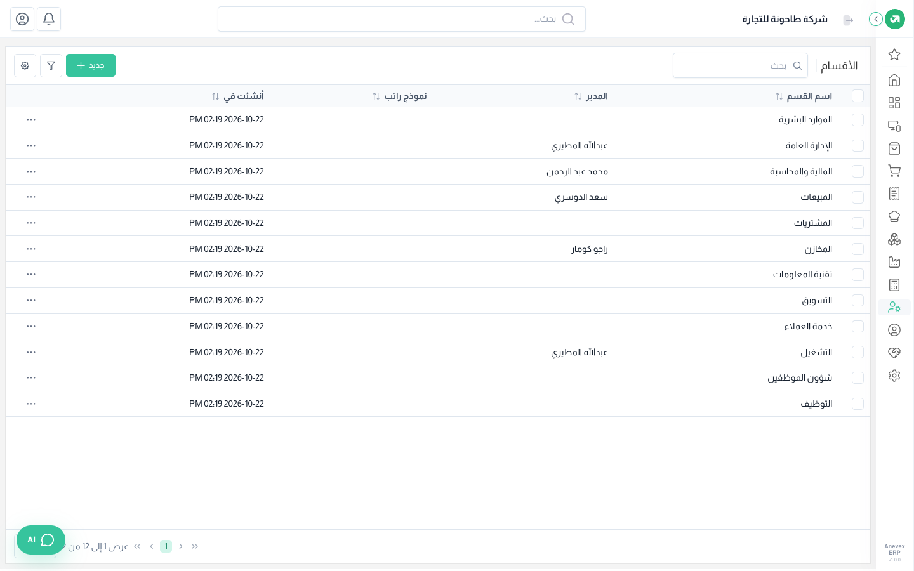Open row actions menu for المشتريات

click(x=31, y=223)
